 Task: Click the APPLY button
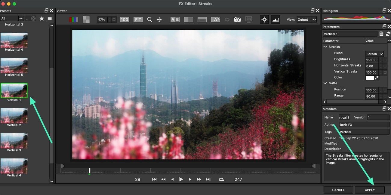pos(369,190)
